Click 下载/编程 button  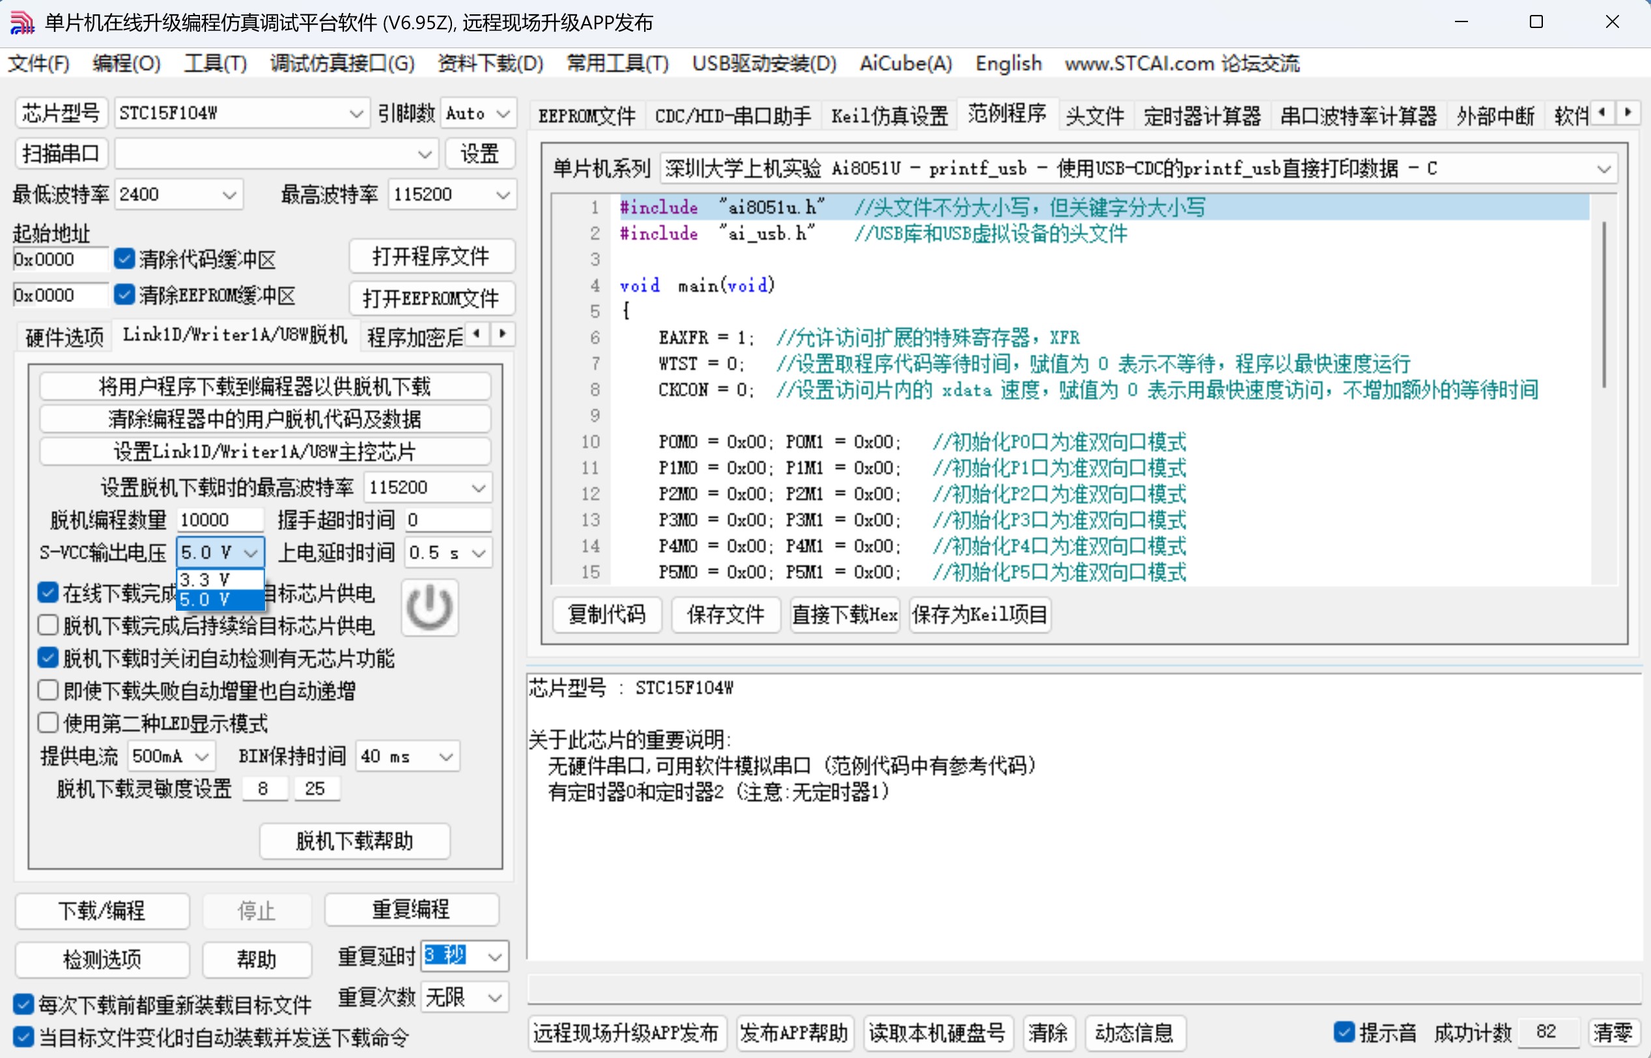pos(102,911)
